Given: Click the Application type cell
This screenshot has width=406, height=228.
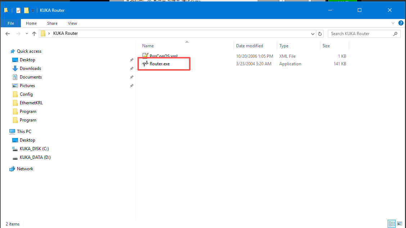Looking at the screenshot, I should [290, 64].
